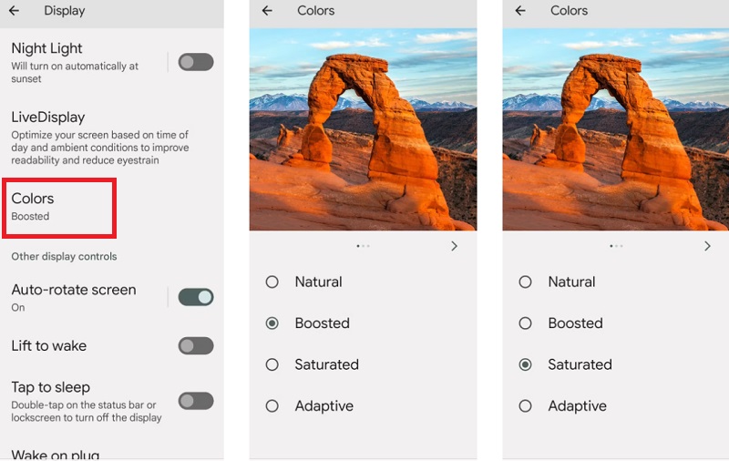Viewport: 729px width, 461px height.
Task: Tap the arch preview image in middle screen
Action: (x=363, y=129)
